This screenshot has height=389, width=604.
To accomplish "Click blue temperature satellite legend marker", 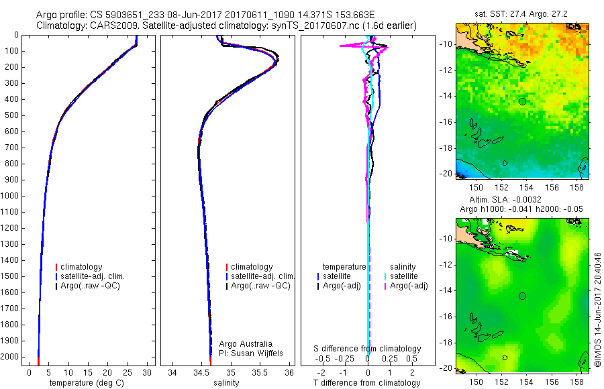I will coord(318,276).
